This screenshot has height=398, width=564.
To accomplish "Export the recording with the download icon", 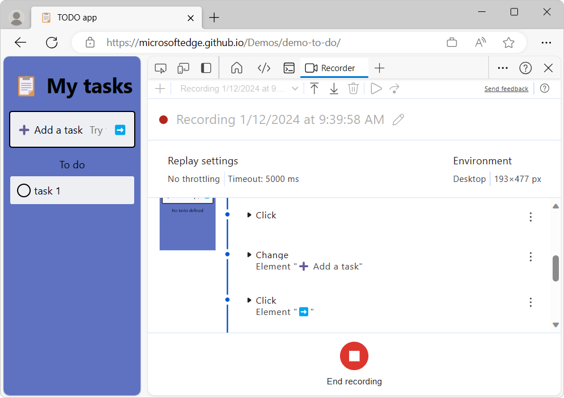I will pyautogui.click(x=334, y=88).
